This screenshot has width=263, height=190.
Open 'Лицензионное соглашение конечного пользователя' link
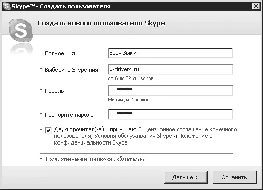(x=187, y=129)
